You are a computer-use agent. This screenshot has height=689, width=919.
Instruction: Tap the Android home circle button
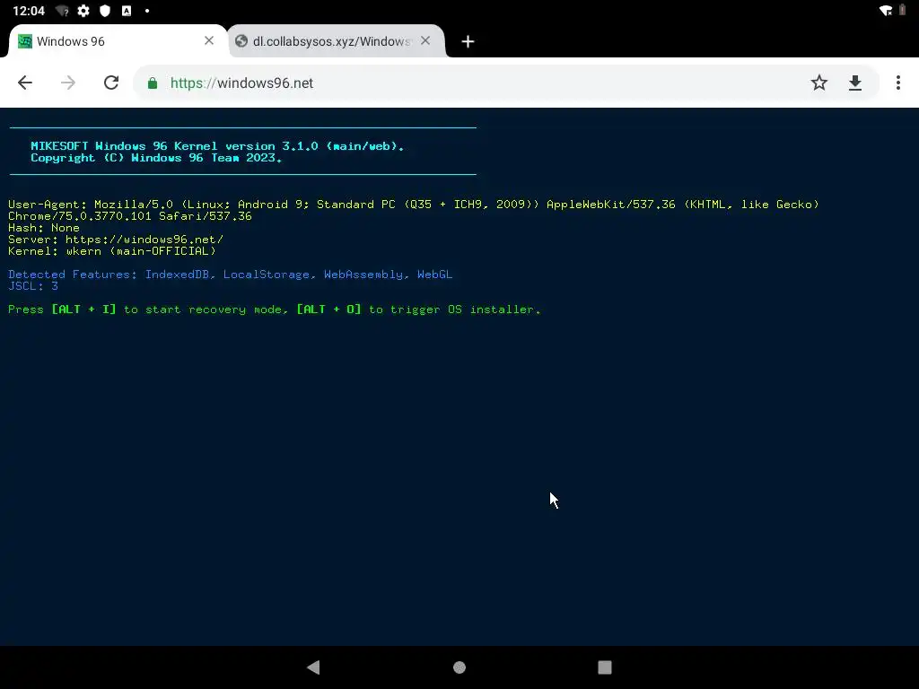459,667
